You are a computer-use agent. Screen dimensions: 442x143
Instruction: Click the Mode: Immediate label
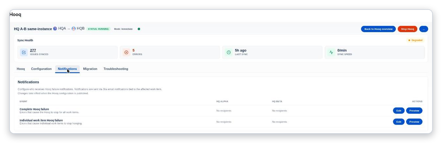[123, 29]
